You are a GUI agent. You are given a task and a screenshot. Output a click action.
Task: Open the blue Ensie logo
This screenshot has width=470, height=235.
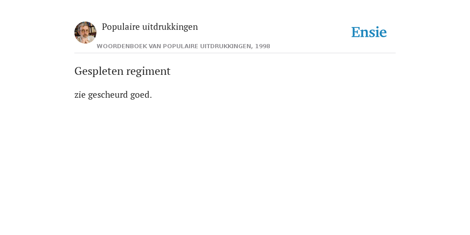369,32
